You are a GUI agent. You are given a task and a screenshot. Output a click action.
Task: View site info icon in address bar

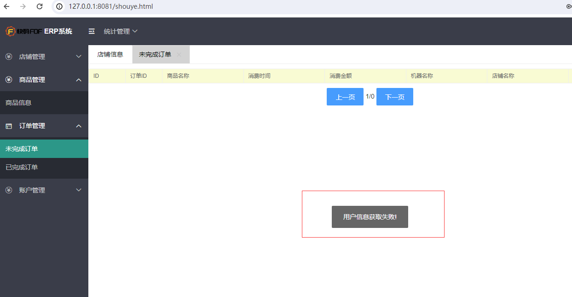click(x=59, y=6)
